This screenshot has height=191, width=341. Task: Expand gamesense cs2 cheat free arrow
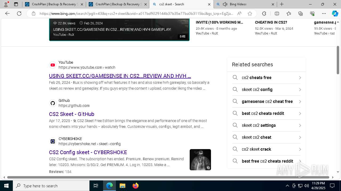coord(300,102)
